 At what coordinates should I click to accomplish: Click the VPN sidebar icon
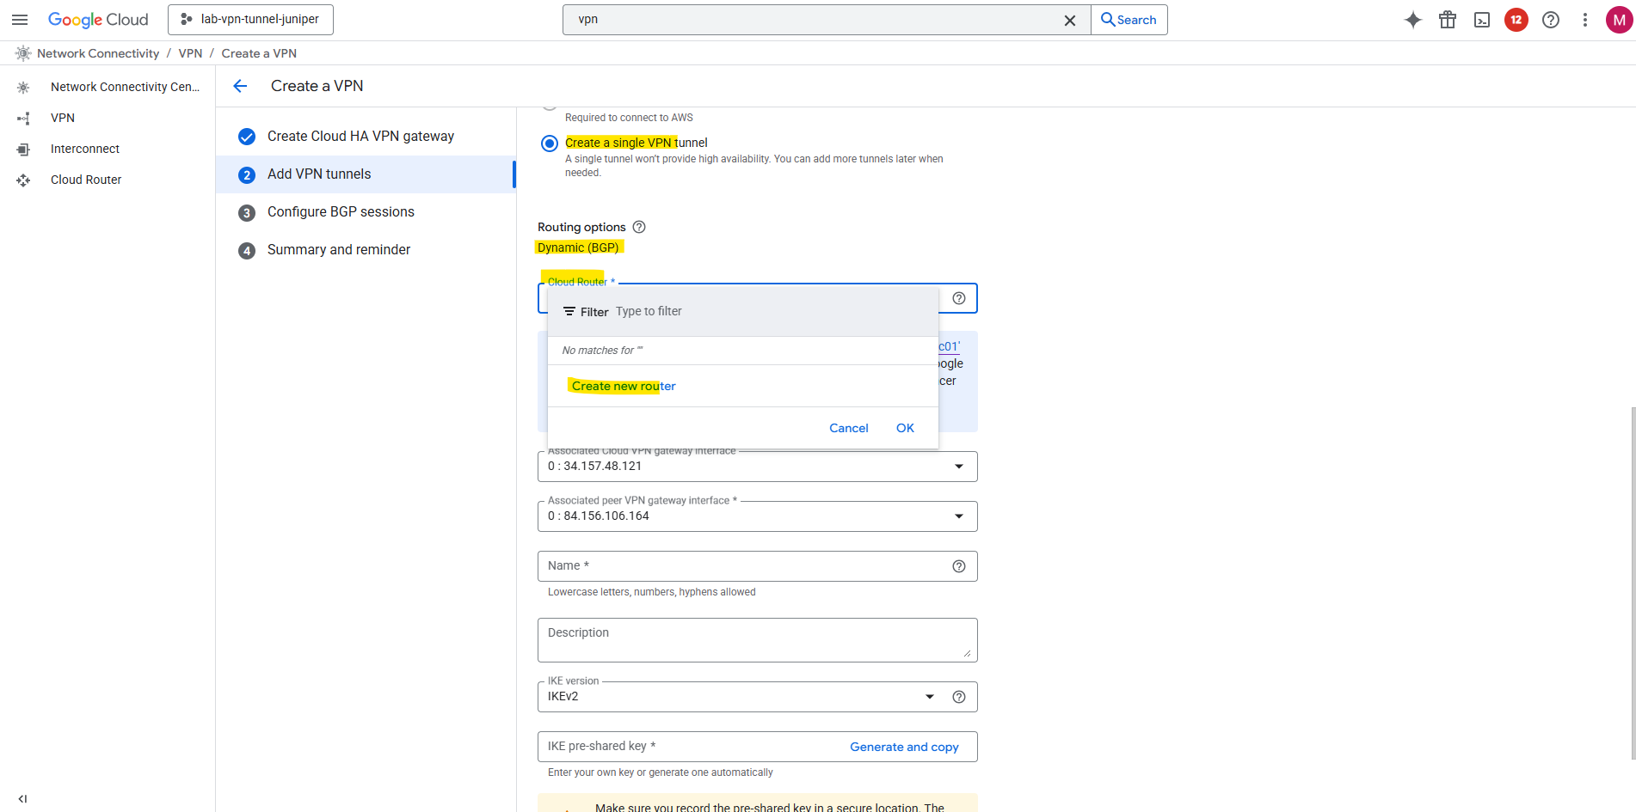tap(23, 118)
